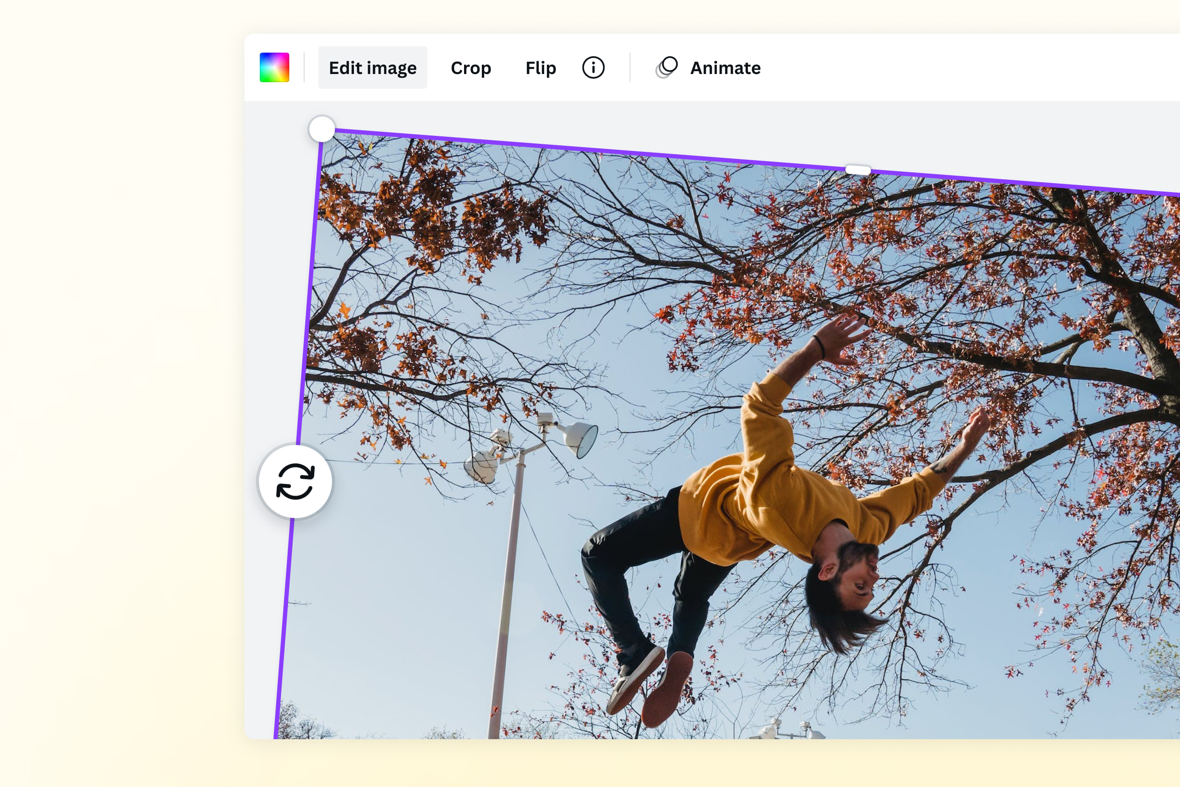Click the Animate button

[x=709, y=67]
